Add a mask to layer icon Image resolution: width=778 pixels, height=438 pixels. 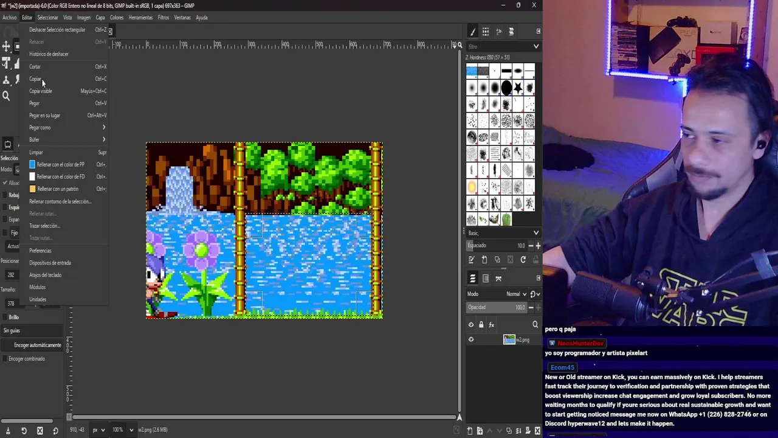pyautogui.click(x=528, y=431)
